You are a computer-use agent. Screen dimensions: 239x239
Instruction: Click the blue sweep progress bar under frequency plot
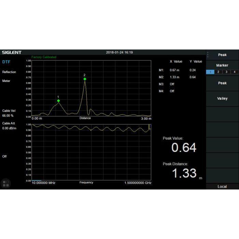(x=36, y=181)
